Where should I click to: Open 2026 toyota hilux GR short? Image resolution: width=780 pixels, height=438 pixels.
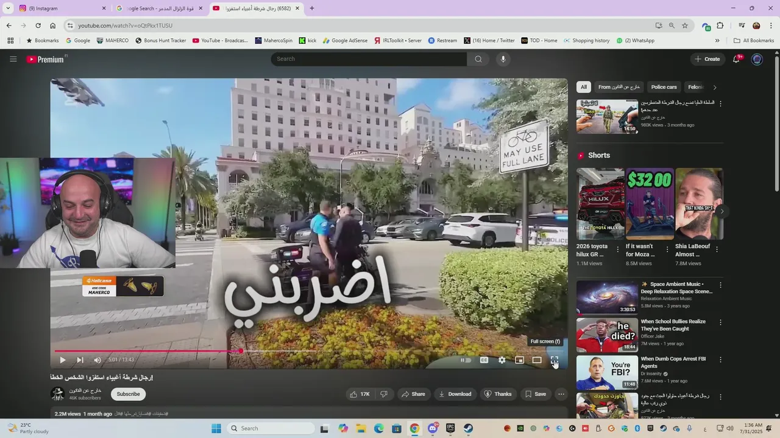click(x=600, y=204)
